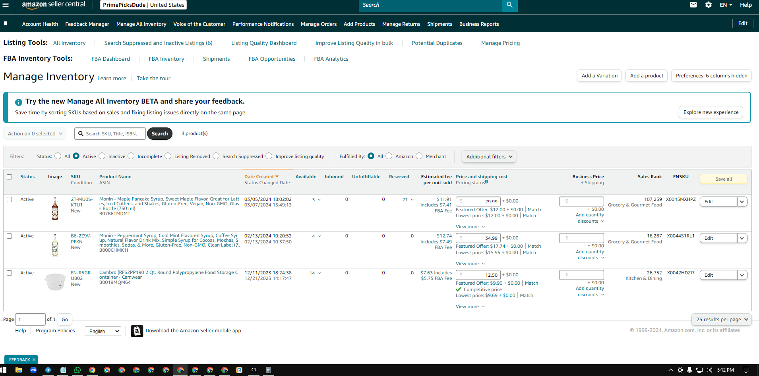The width and height of the screenshot is (759, 376).
Task: Open Telegram from the taskbar
Action: click(x=48, y=370)
